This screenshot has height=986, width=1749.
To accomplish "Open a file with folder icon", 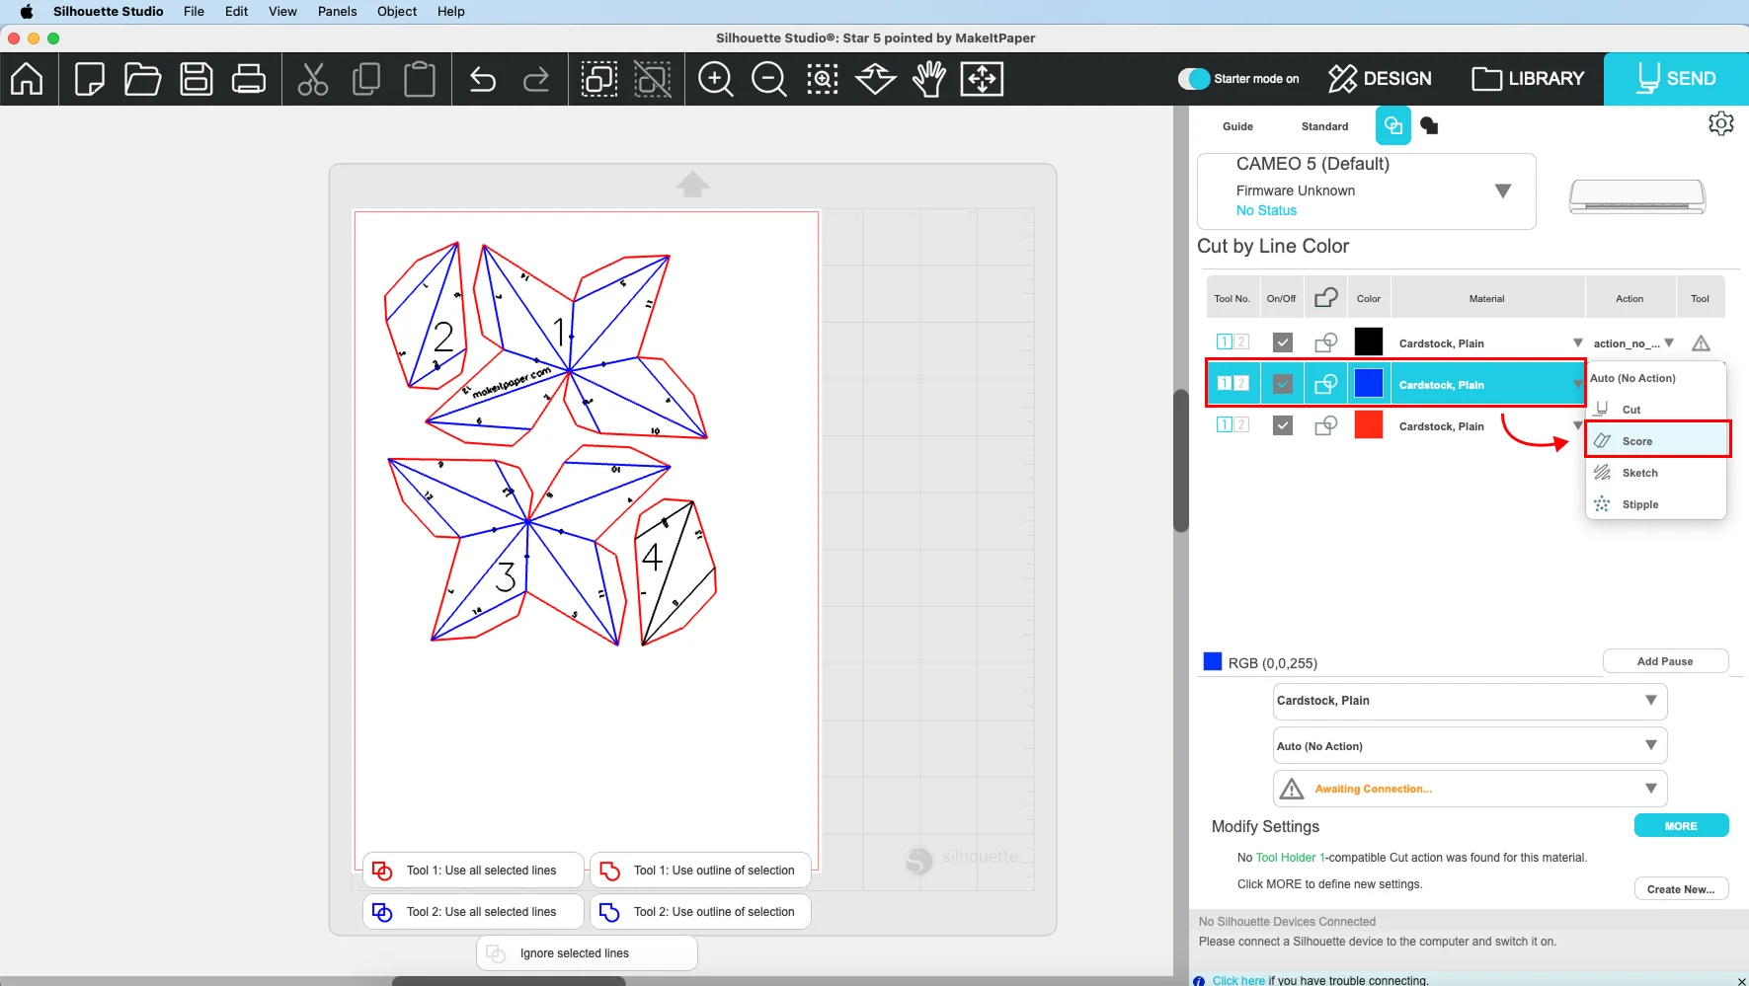I will coord(142,78).
